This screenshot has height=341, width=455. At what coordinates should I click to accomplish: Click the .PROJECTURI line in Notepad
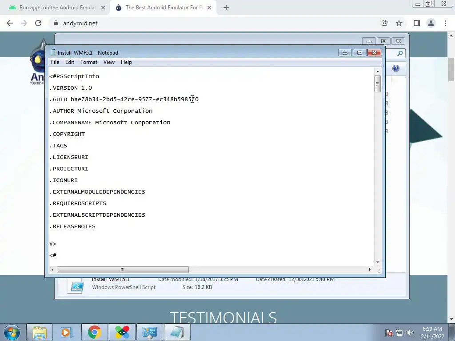(69, 169)
